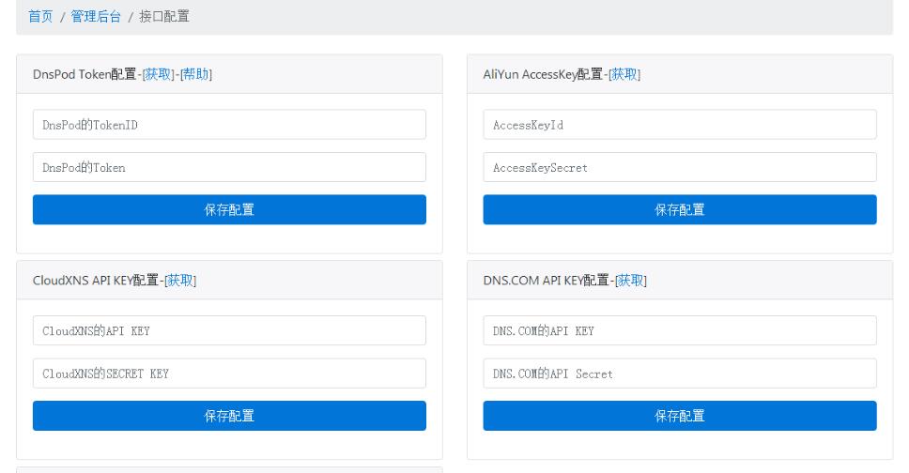Save the DnsPod Token configuration
The height and width of the screenshot is (473, 909).
pos(229,210)
